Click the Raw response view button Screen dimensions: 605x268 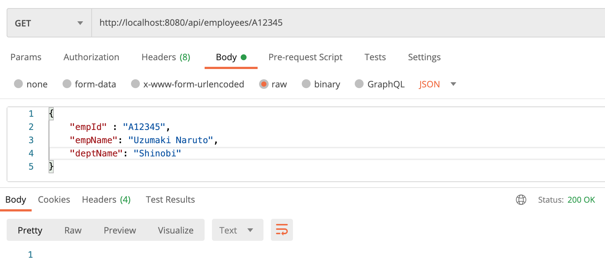point(73,230)
